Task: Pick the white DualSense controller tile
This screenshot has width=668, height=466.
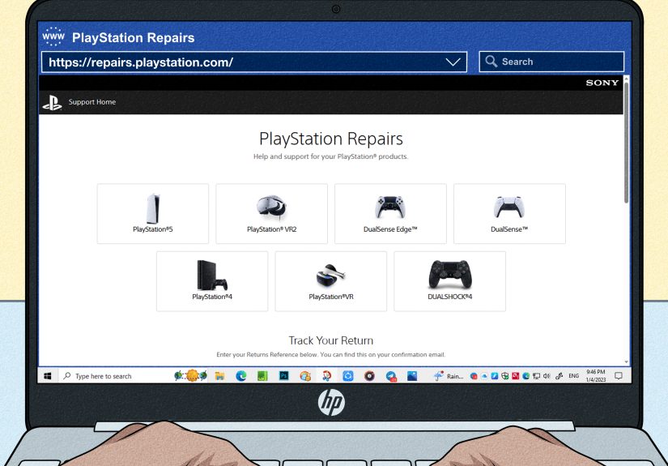Action: tap(509, 214)
